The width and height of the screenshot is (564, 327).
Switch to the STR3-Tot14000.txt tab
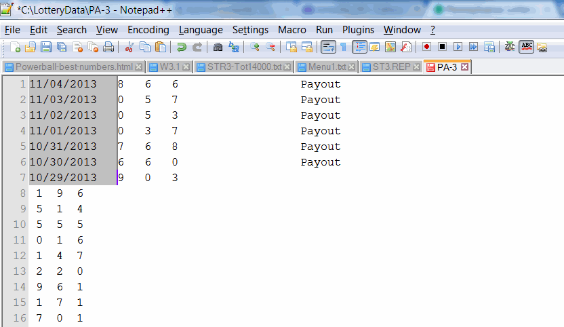coord(244,67)
